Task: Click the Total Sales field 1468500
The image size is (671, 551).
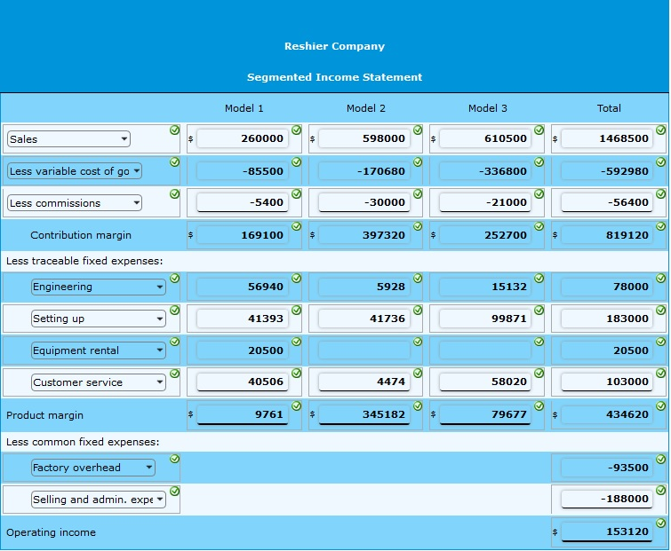Action: 607,138
